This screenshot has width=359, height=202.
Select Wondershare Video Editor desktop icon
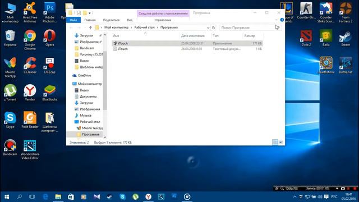30,149
